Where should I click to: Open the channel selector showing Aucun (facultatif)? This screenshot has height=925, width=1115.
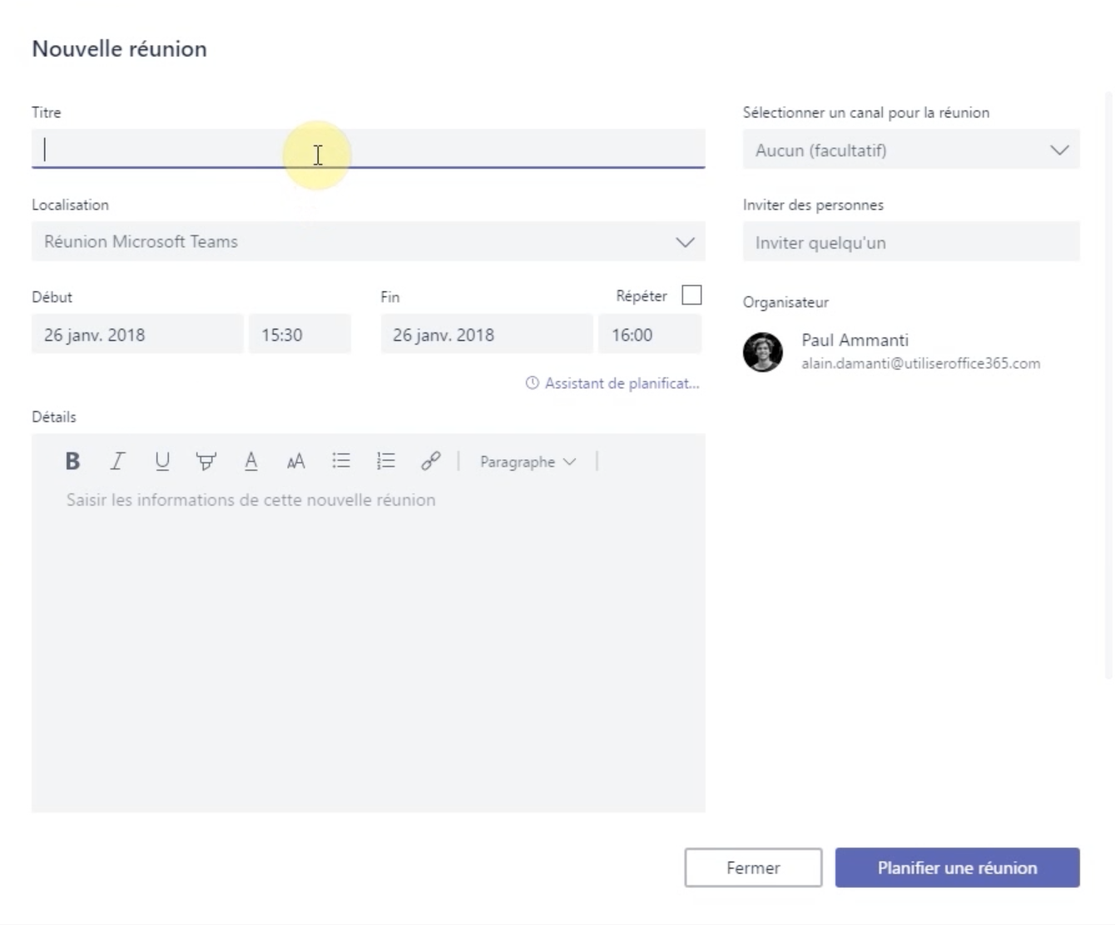coord(911,150)
